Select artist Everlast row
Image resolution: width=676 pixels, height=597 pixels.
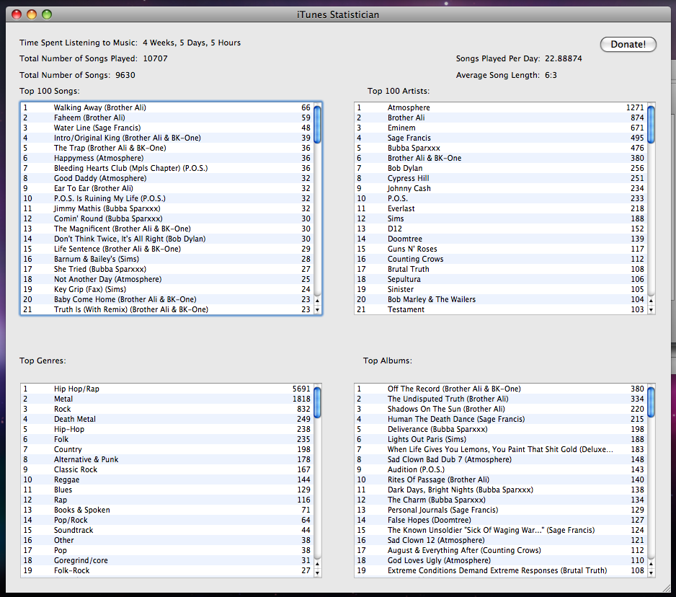[501, 208]
